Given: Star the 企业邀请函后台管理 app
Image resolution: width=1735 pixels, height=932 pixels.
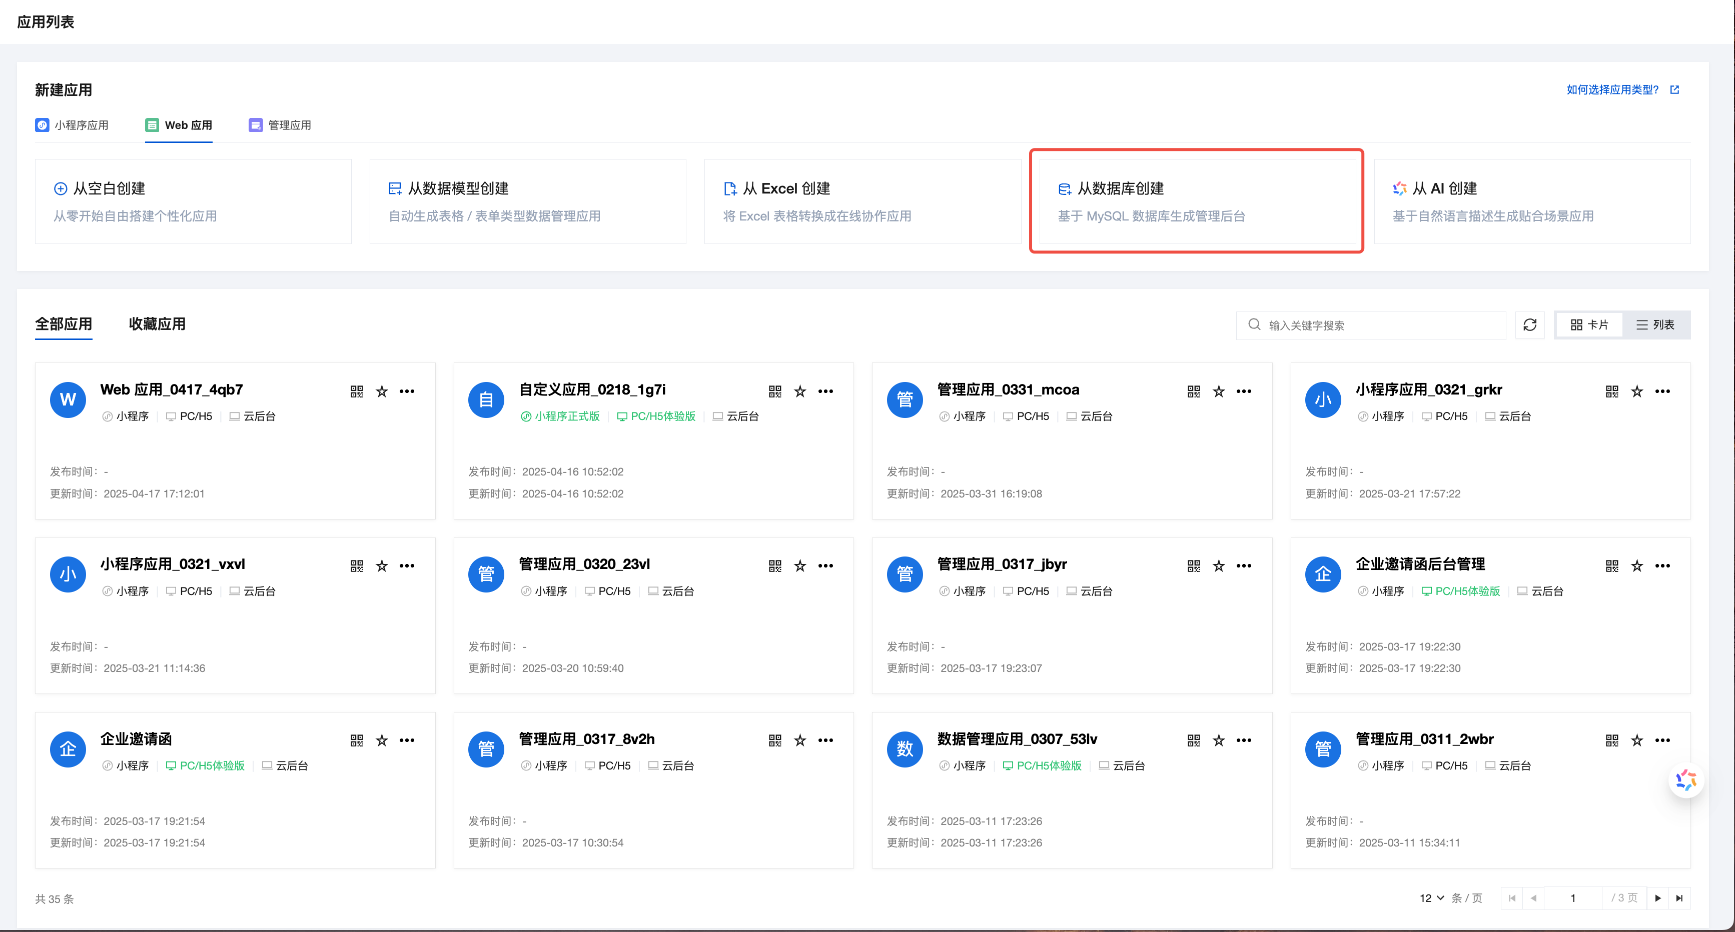Looking at the screenshot, I should pos(1636,566).
